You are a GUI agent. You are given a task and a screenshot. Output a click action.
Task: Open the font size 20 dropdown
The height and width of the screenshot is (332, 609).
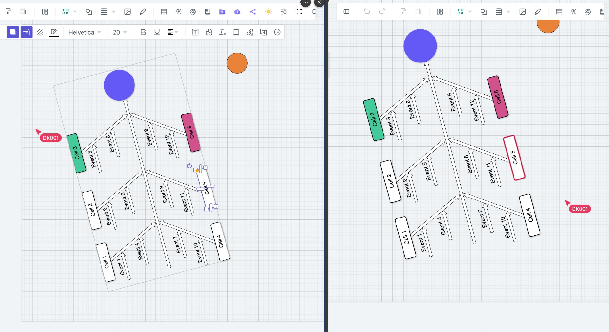[x=120, y=32]
